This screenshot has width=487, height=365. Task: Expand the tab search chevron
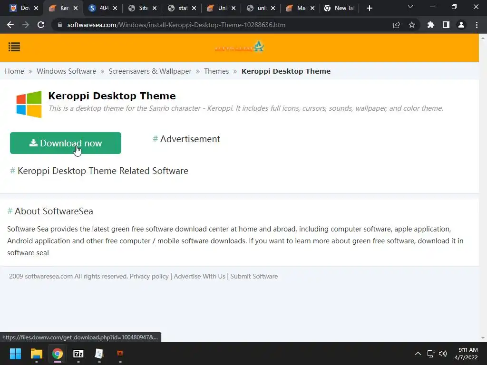pyautogui.click(x=410, y=7)
